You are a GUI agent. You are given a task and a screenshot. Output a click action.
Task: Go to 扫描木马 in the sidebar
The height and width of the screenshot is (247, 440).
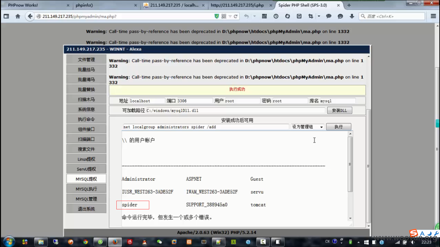pos(86,99)
